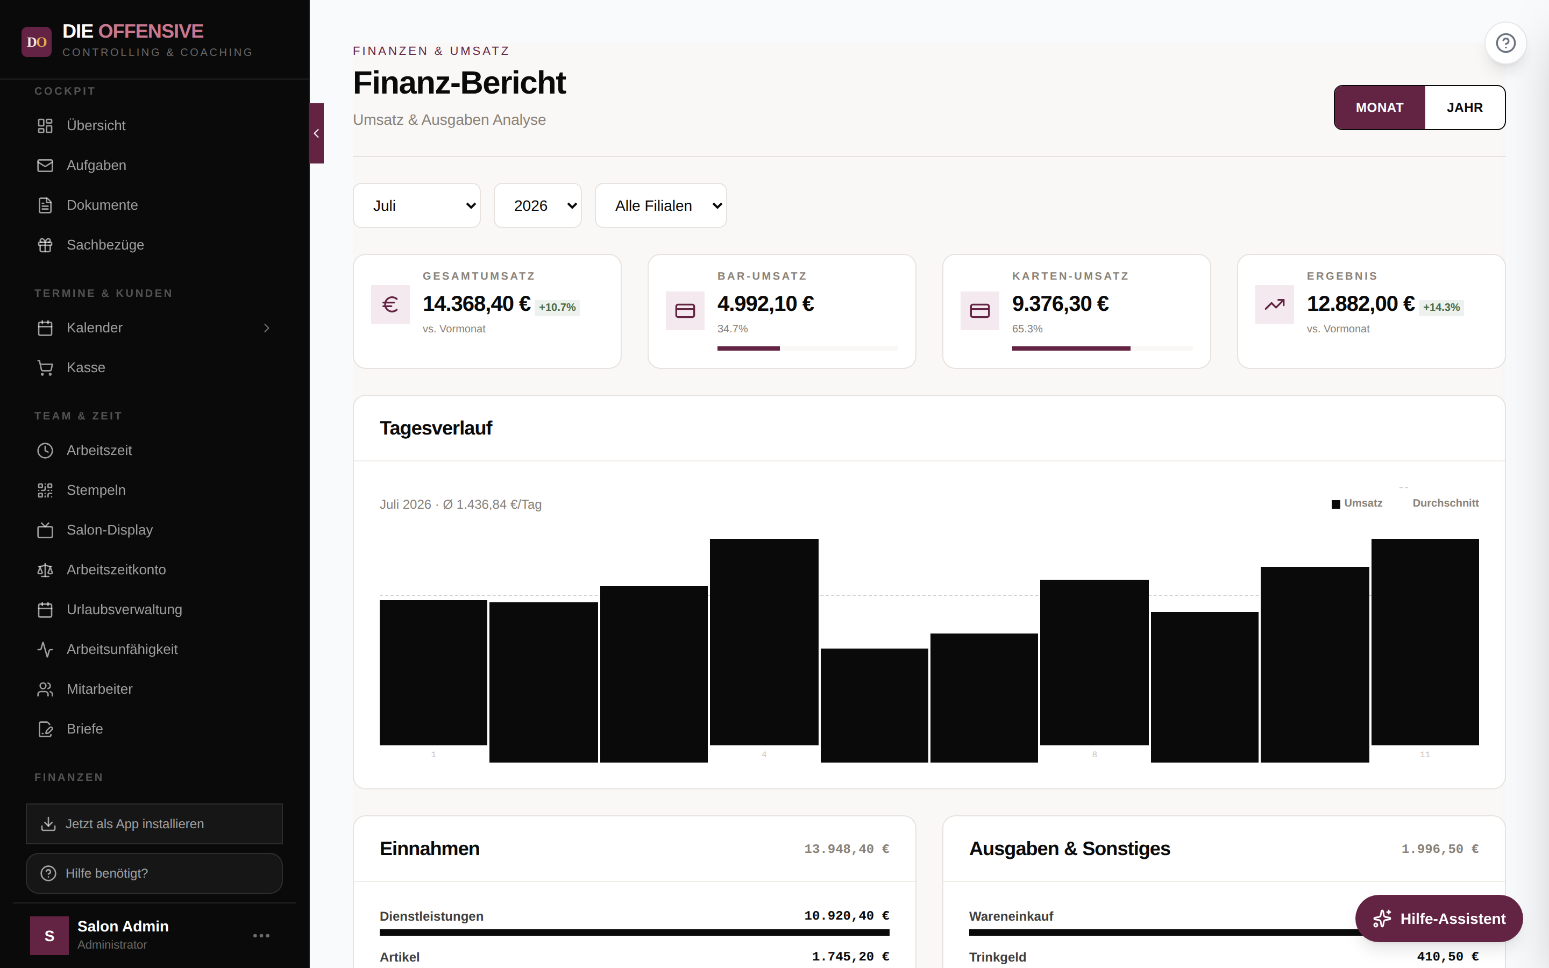The width and height of the screenshot is (1549, 968).
Task: Click the download icon in install button
Action: (48, 823)
